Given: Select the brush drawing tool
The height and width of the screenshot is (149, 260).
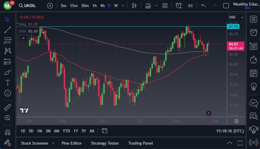Looking at the screenshot, I should tap(7, 72).
